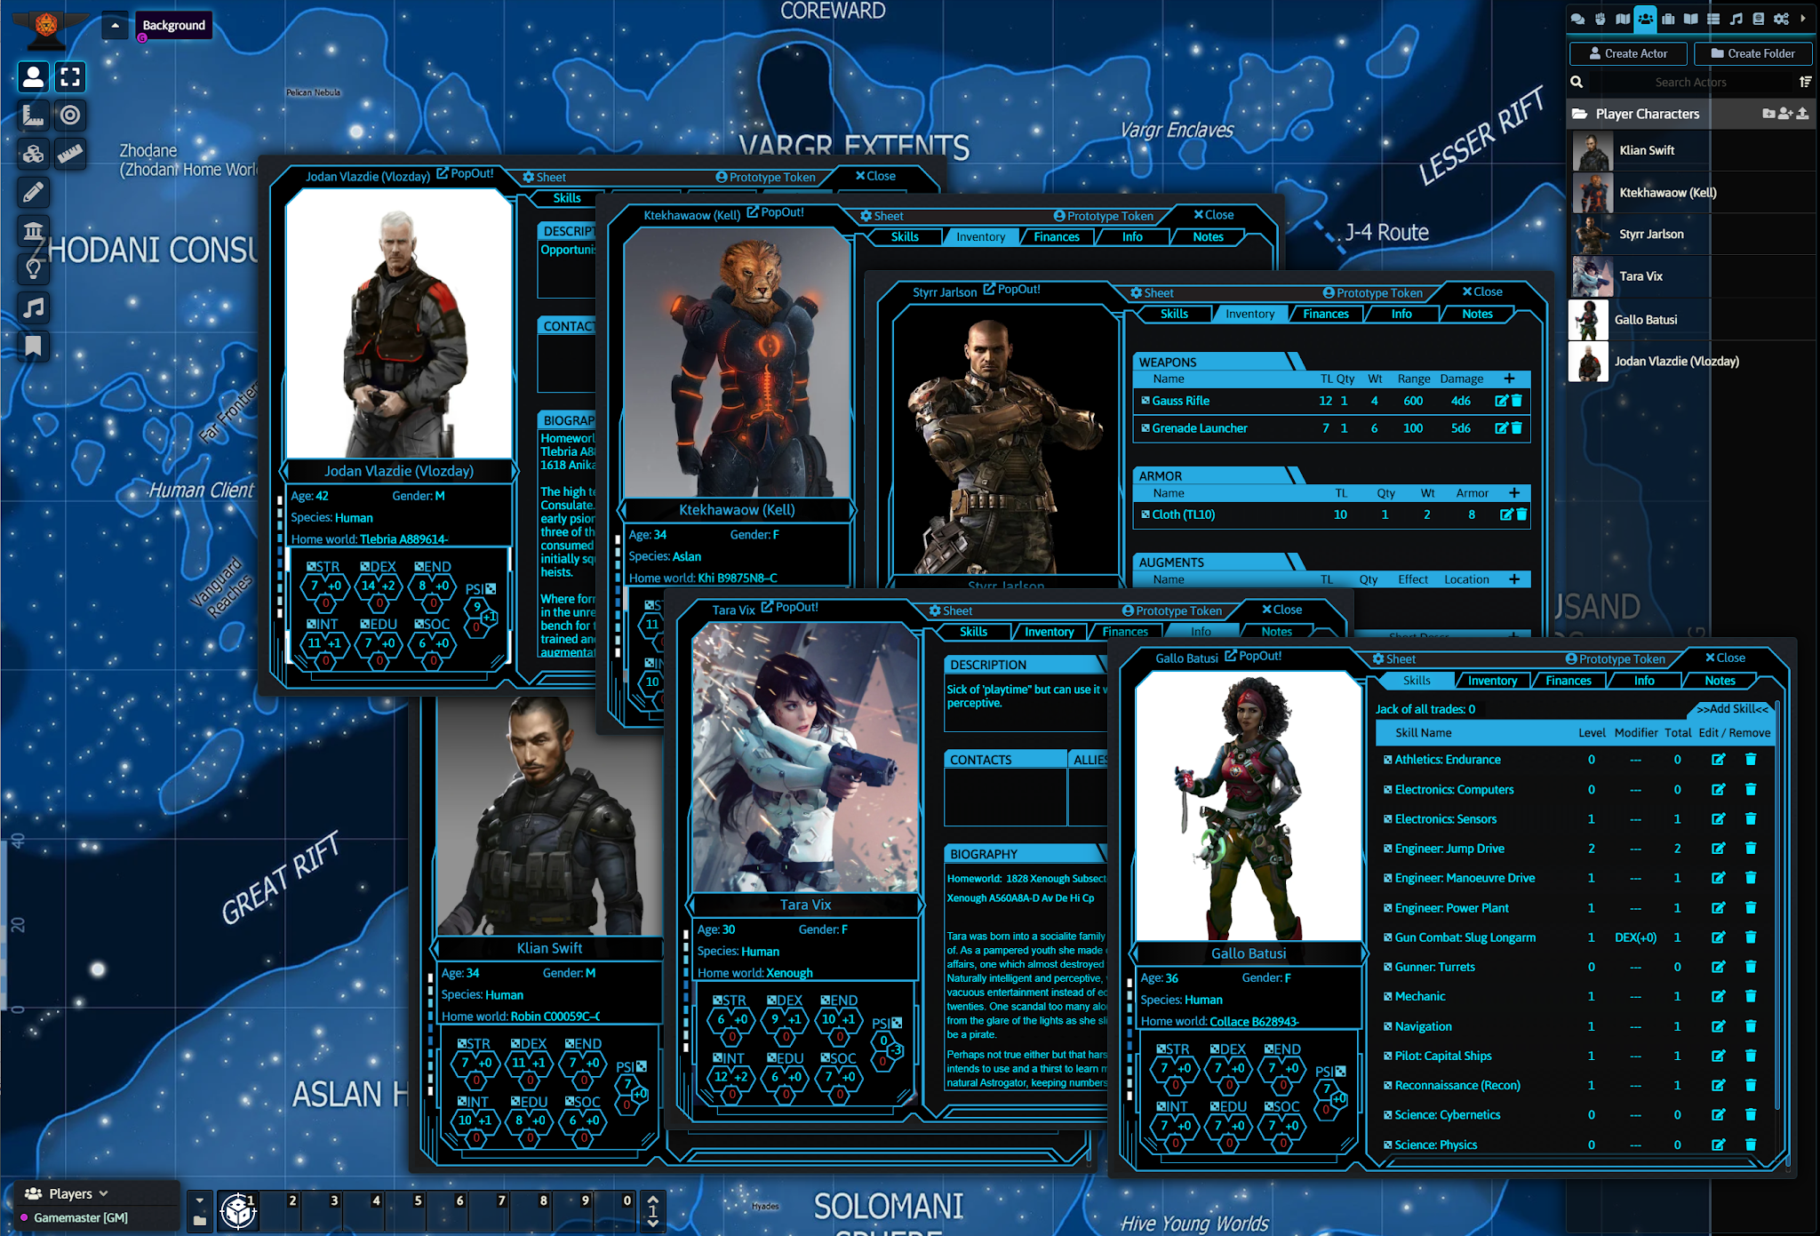This screenshot has width=1820, height=1236.
Task: Click the Gamemaster pink player color dot
Action: pos(25,1217)
